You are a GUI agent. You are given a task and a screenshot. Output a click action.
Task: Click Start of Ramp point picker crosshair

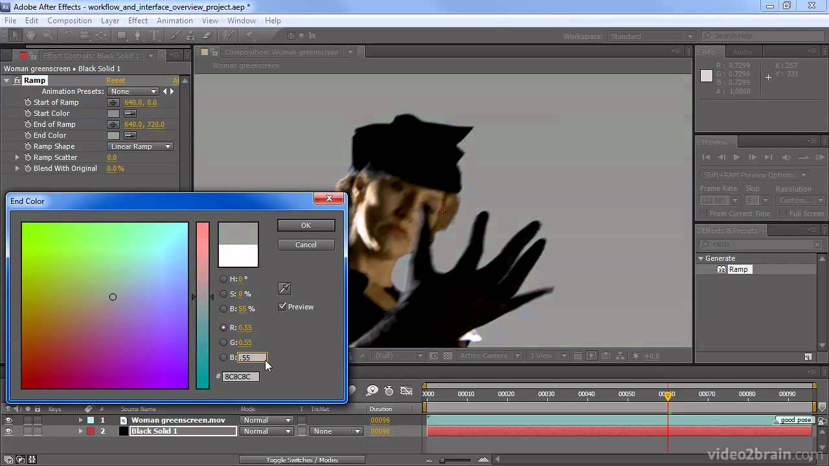113,102
